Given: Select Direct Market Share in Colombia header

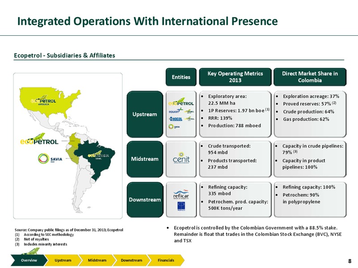Looking at the screenshot, I should pos(310,77).
